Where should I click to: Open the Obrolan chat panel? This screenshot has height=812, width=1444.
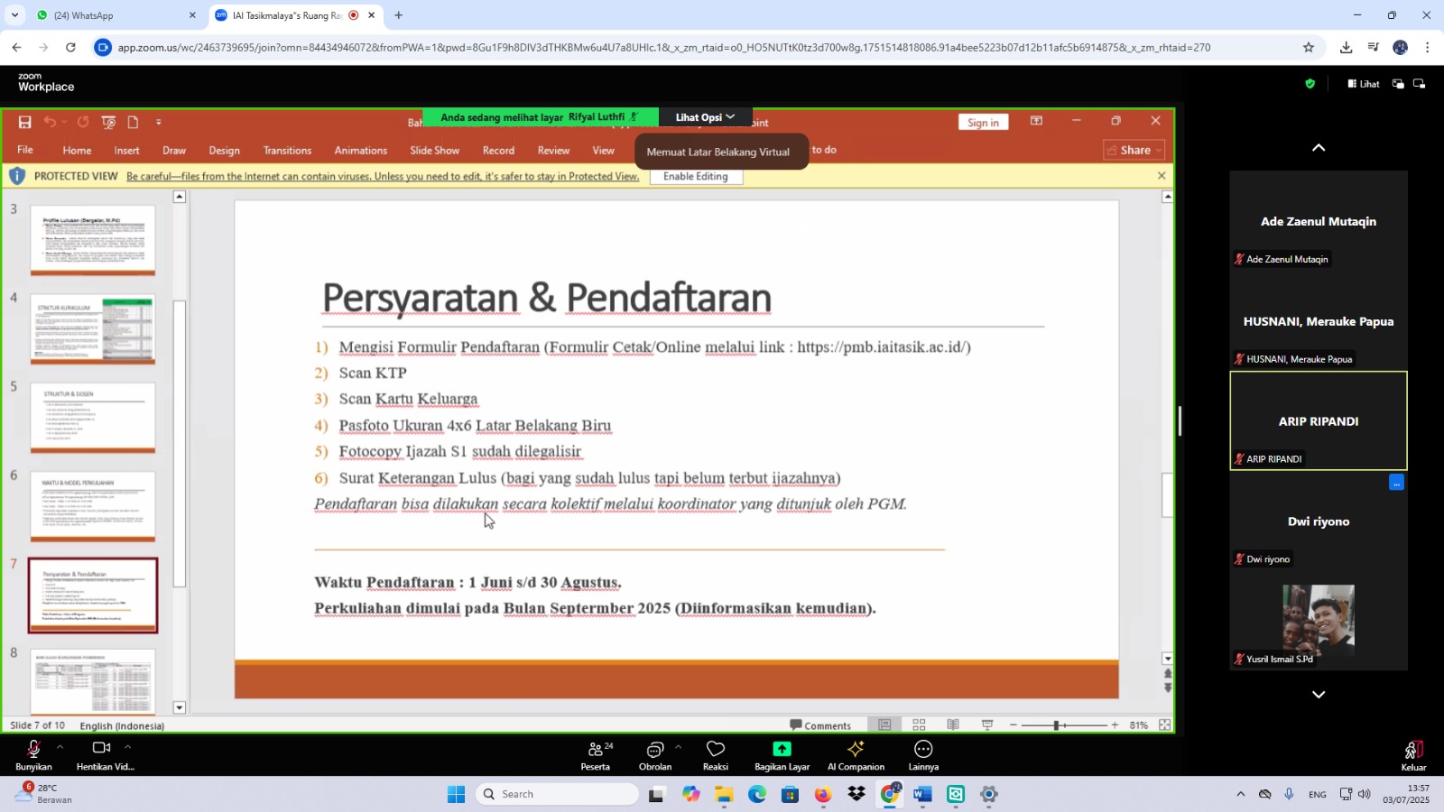(654, 755)
